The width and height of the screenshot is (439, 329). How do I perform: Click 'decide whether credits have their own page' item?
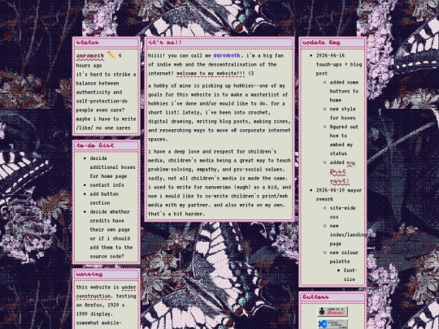(x=111, y=234)
